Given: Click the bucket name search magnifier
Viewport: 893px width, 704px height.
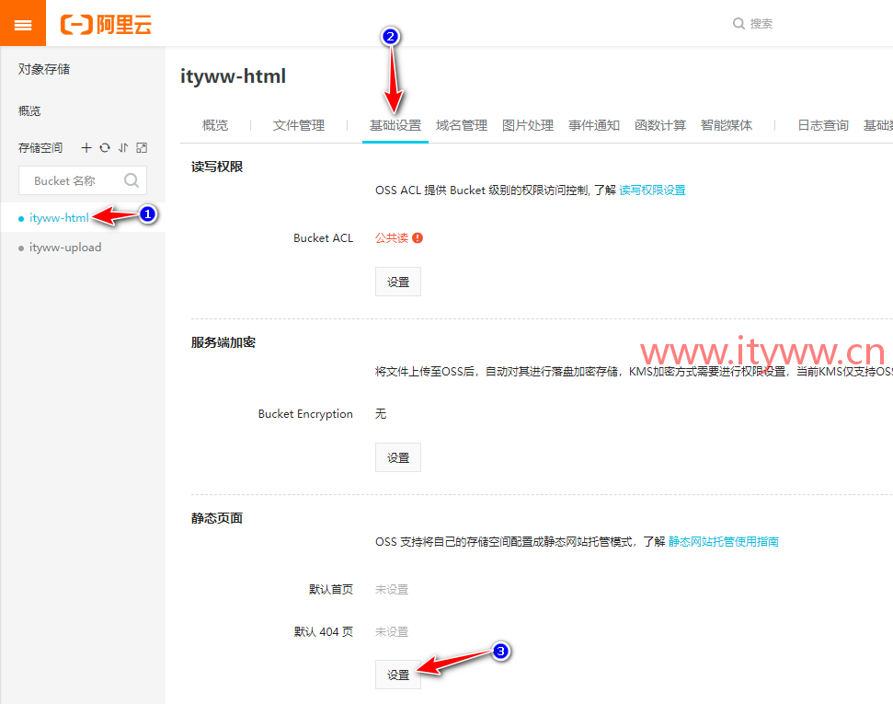Looking at the screenshot, I should pyautogui.click(x=132, y=180).
